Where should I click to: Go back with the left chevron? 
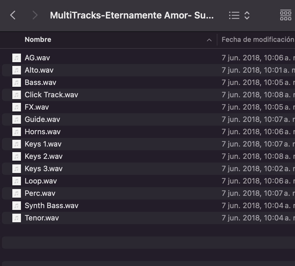point(13,15)
